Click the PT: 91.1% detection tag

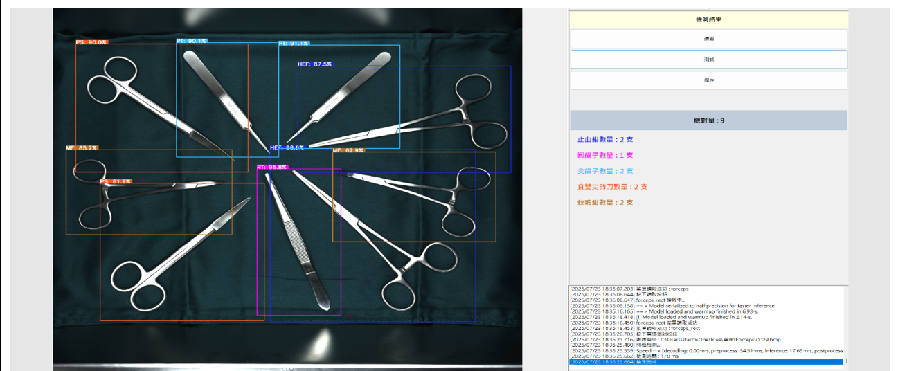(294, 44)
